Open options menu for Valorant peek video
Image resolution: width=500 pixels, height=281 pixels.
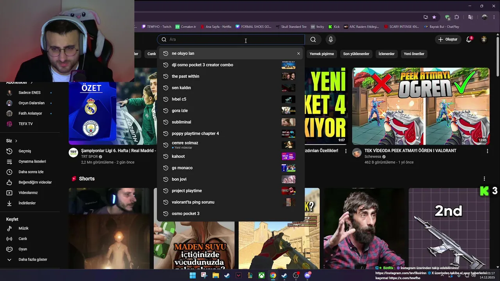click(x=487, y=151)
